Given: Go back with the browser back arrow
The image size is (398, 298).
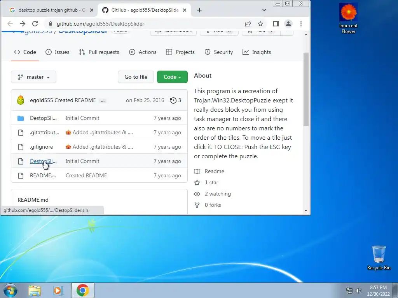Looking at the screenshot, I should (10, 24).
